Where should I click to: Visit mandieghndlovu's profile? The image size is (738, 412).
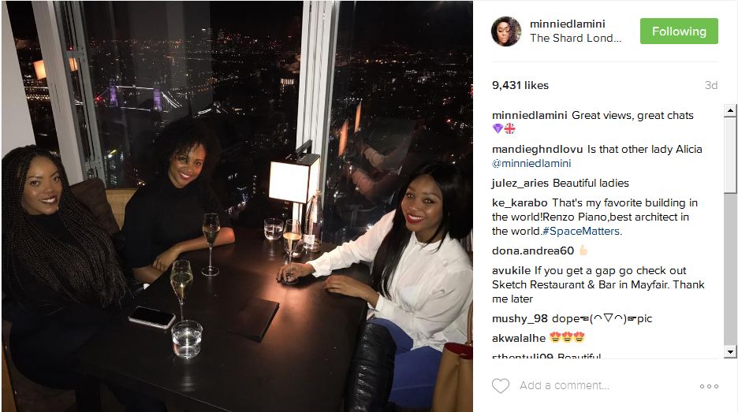tap(537, 149)
